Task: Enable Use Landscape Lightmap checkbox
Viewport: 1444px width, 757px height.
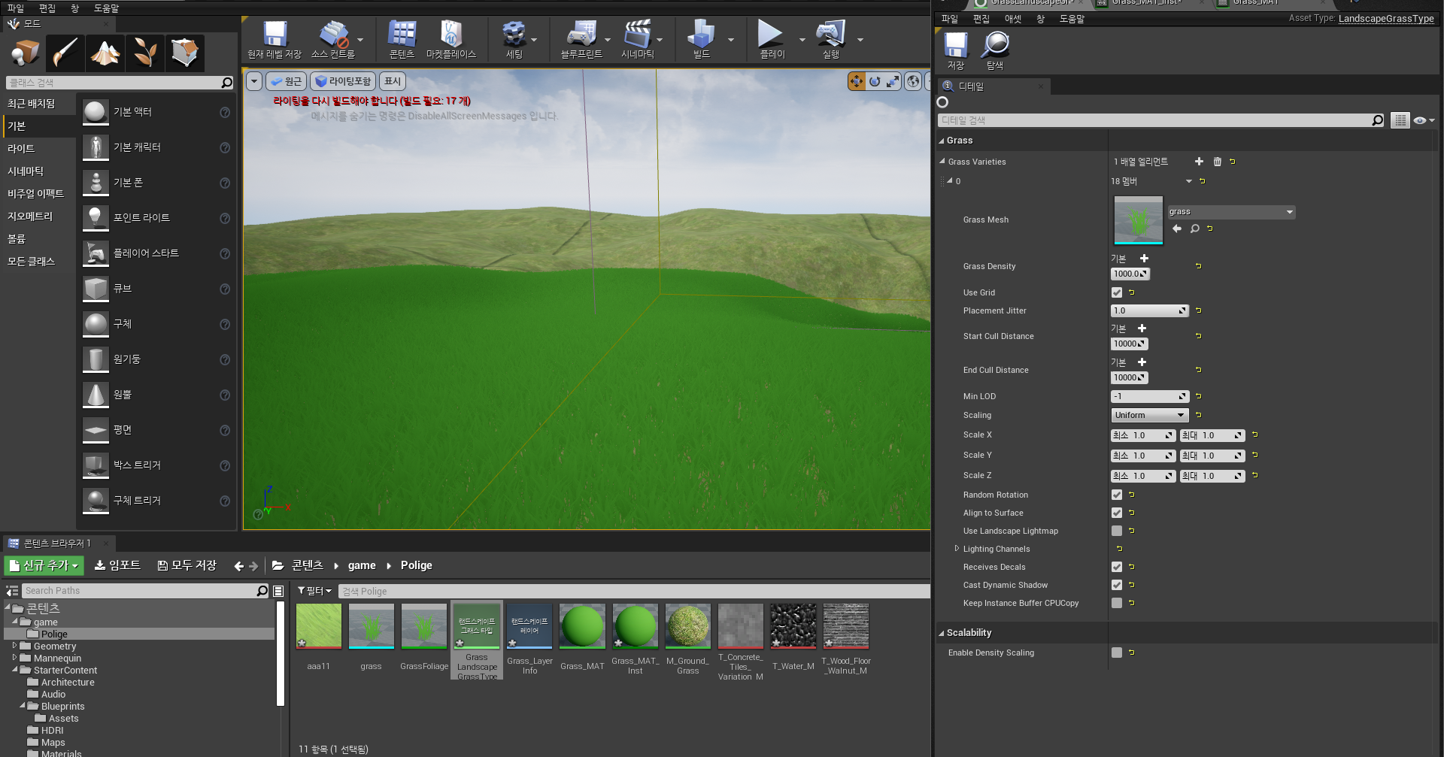Action: [x=1117, y=531]
